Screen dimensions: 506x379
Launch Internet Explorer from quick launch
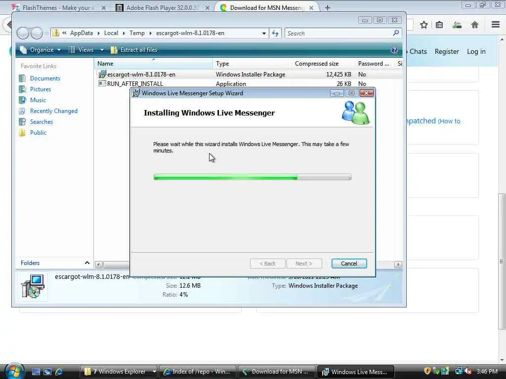click(x=59, y=372)
